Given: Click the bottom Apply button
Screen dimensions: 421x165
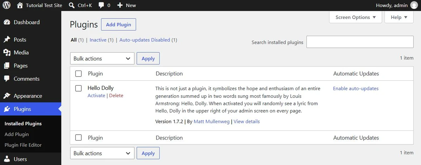Looking at the screenshot, I should [x=148, y=153].
